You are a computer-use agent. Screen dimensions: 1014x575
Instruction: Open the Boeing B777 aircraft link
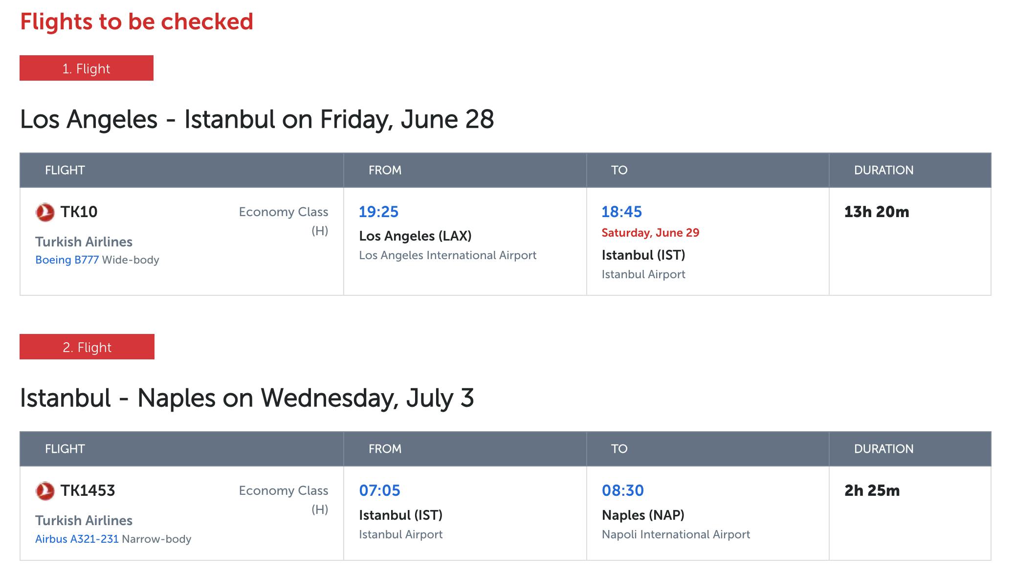[x=67, y=260]
